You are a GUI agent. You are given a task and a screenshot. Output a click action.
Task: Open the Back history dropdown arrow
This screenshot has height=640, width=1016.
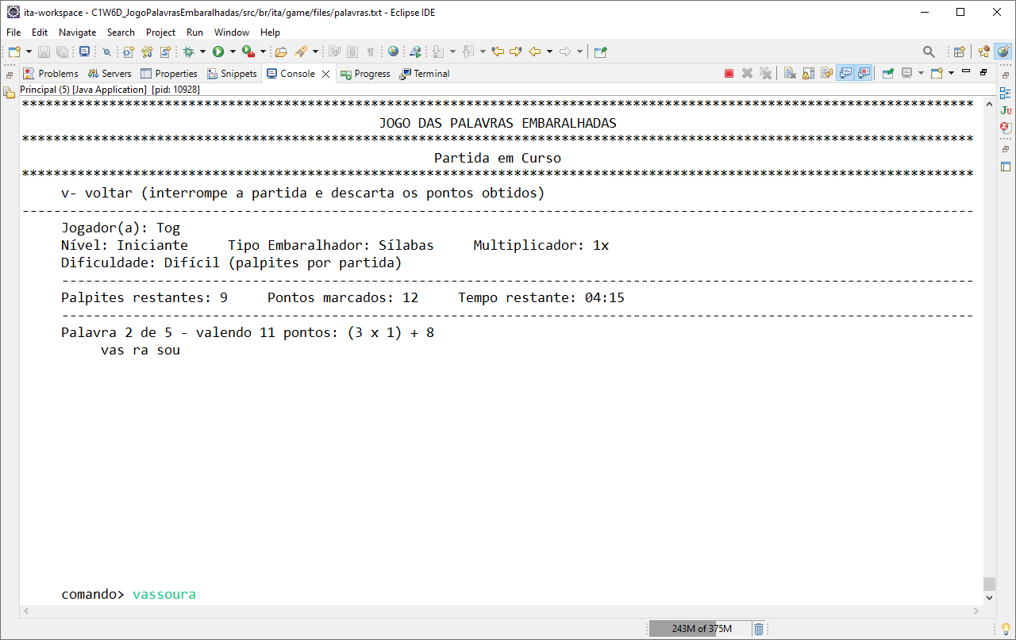pyautogui.click(x=549, y=52)
